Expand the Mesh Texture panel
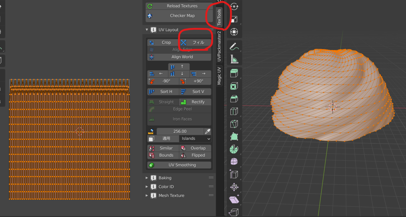This screenshot has height=217, width=406. pos(147,195)
